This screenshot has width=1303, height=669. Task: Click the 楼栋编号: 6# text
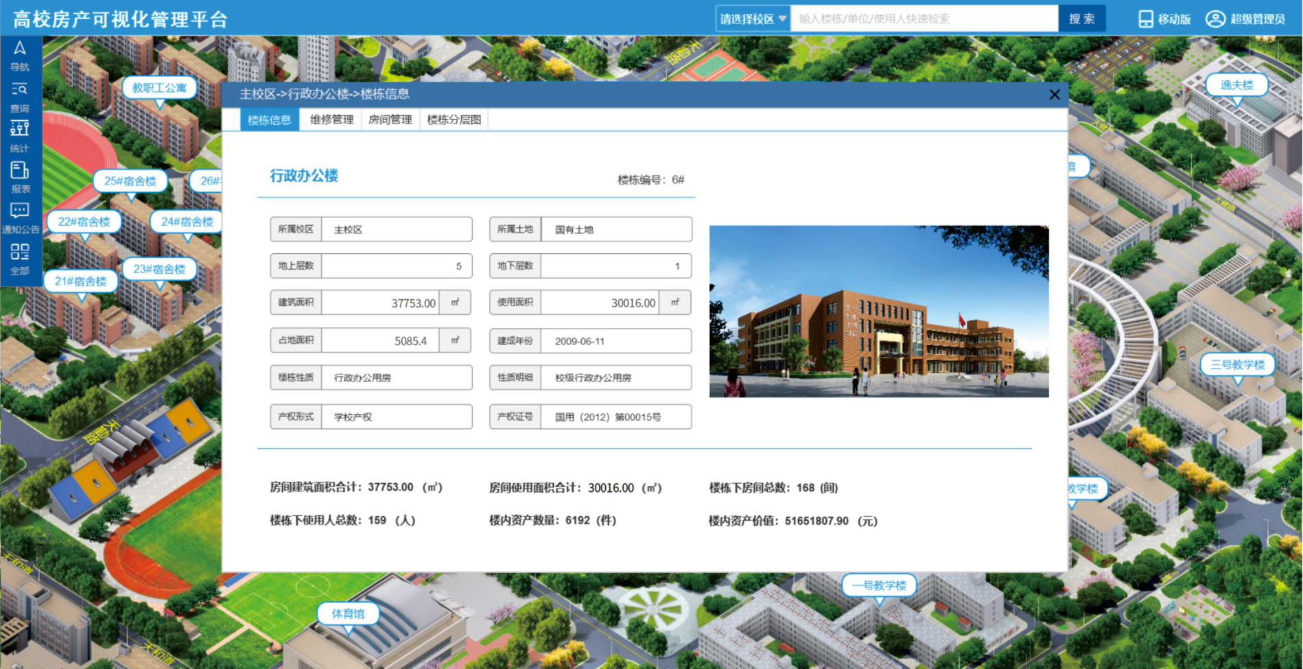(x=651, y=180)
